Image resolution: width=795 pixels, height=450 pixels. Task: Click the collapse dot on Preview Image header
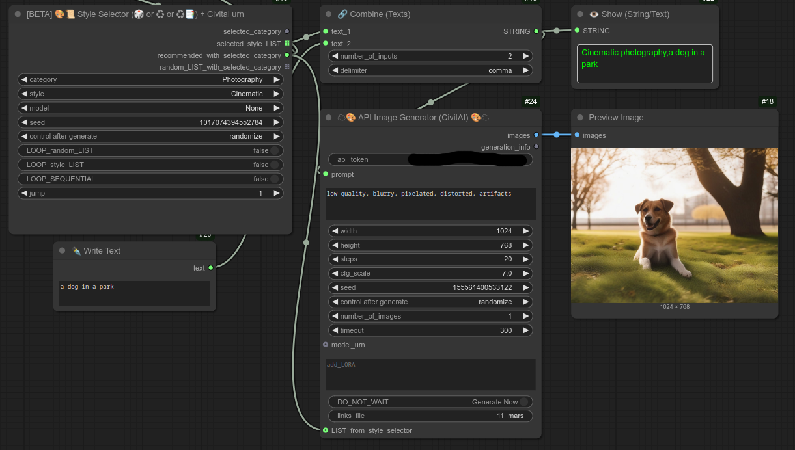tap(579, 117)
